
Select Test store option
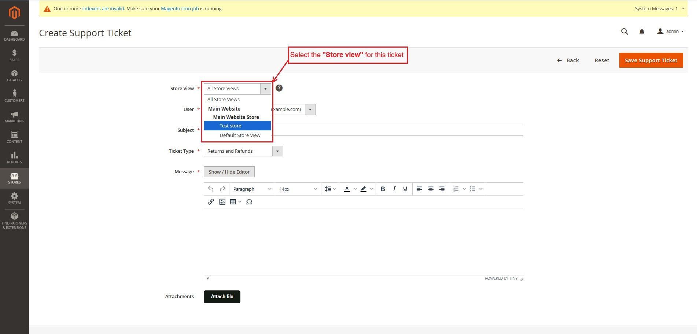click(237, 126)
